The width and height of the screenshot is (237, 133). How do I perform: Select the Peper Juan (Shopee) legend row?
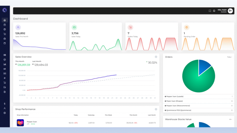pyautogui.click(x=198, y=101)
